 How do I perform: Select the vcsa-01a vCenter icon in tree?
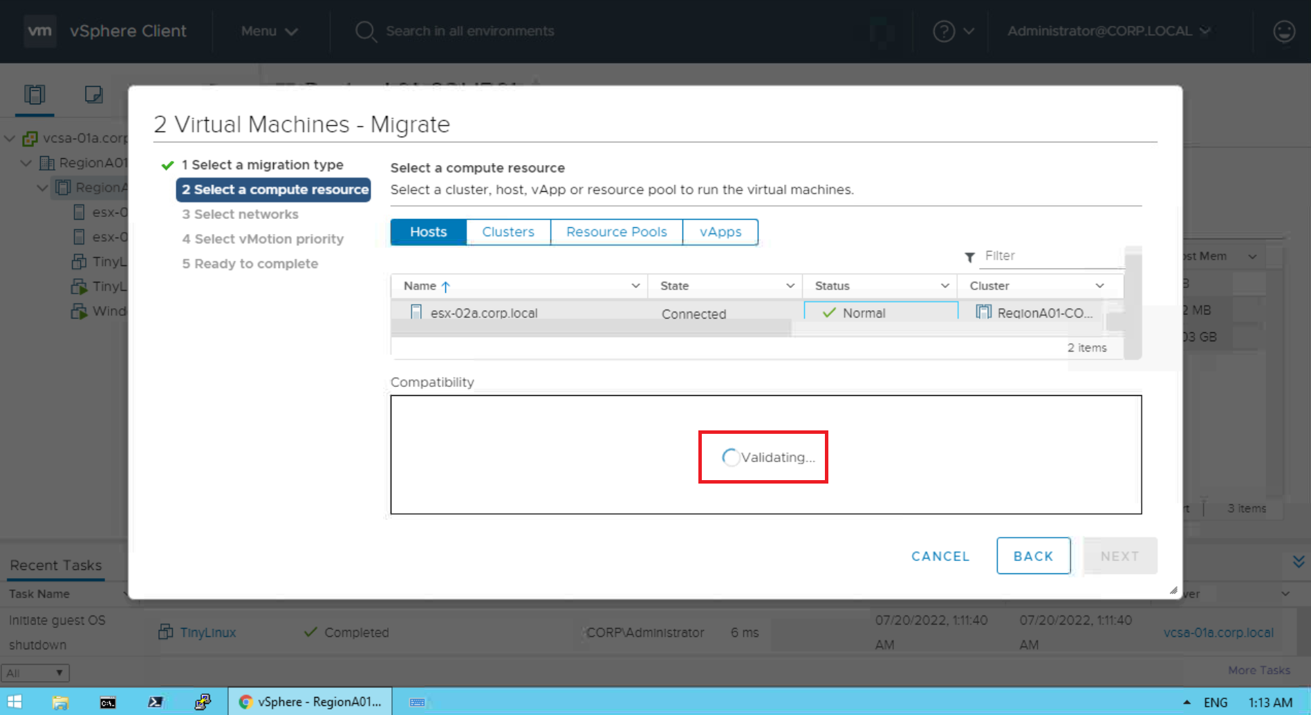coord(30,138)
